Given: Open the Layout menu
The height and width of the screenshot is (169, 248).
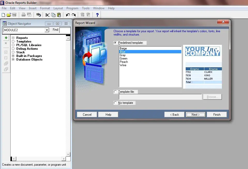Looking at the screenshot, I should [58, 8].
